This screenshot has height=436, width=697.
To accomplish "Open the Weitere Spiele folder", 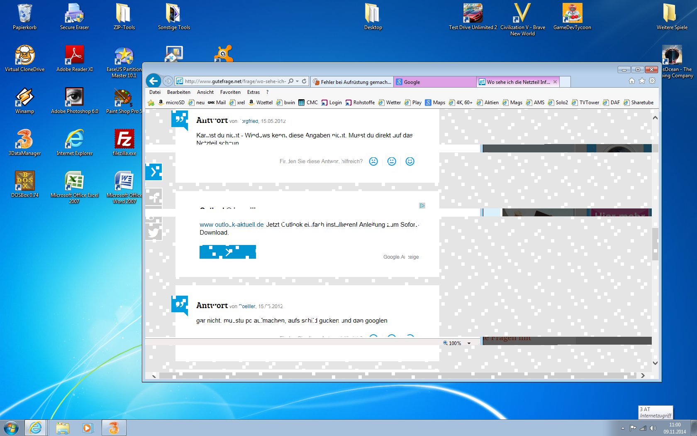I will (672, 17).
